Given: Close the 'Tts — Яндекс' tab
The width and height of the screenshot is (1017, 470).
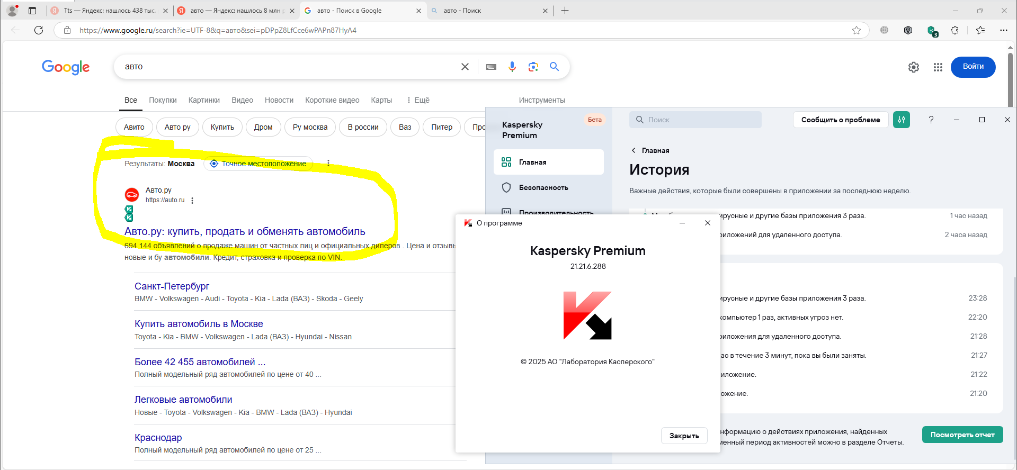Looking at the screenshot, I should point(165,11).
